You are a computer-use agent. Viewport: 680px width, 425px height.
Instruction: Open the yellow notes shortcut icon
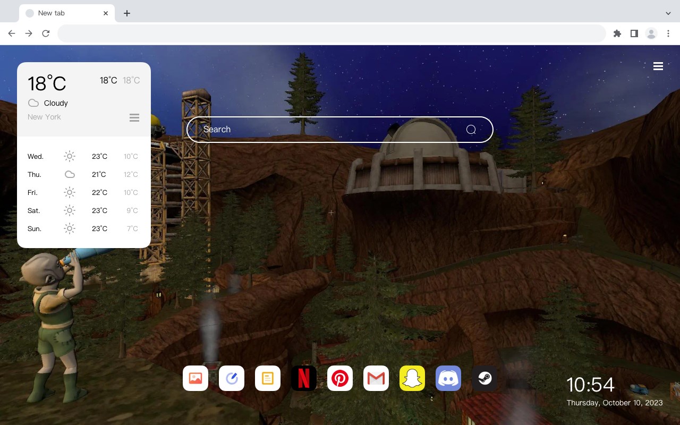(268, 378)
